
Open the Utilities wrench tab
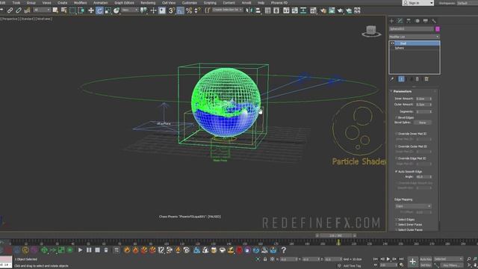tap(434, 21)
